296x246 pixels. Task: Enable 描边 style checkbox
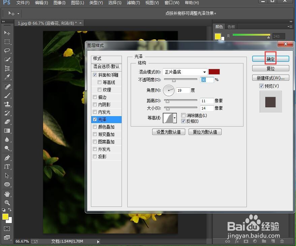point(95,97)
